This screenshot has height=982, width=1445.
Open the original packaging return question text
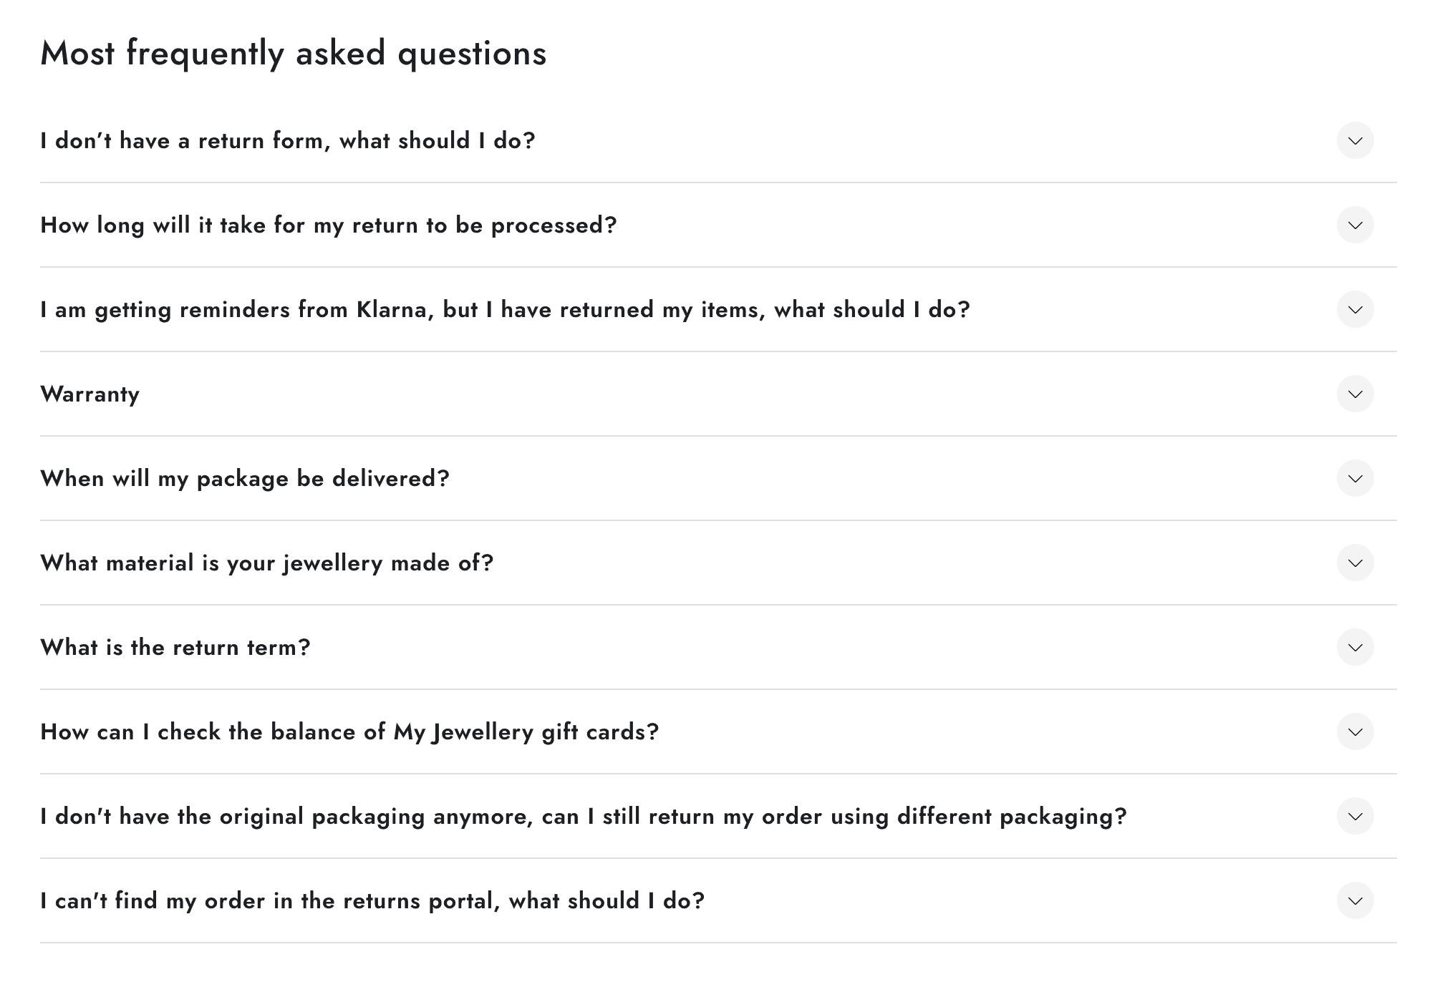tap(584, 816)
